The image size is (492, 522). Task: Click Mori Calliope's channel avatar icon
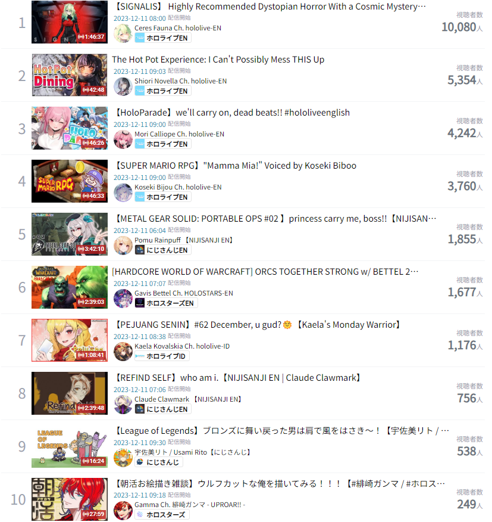point(123,139)
